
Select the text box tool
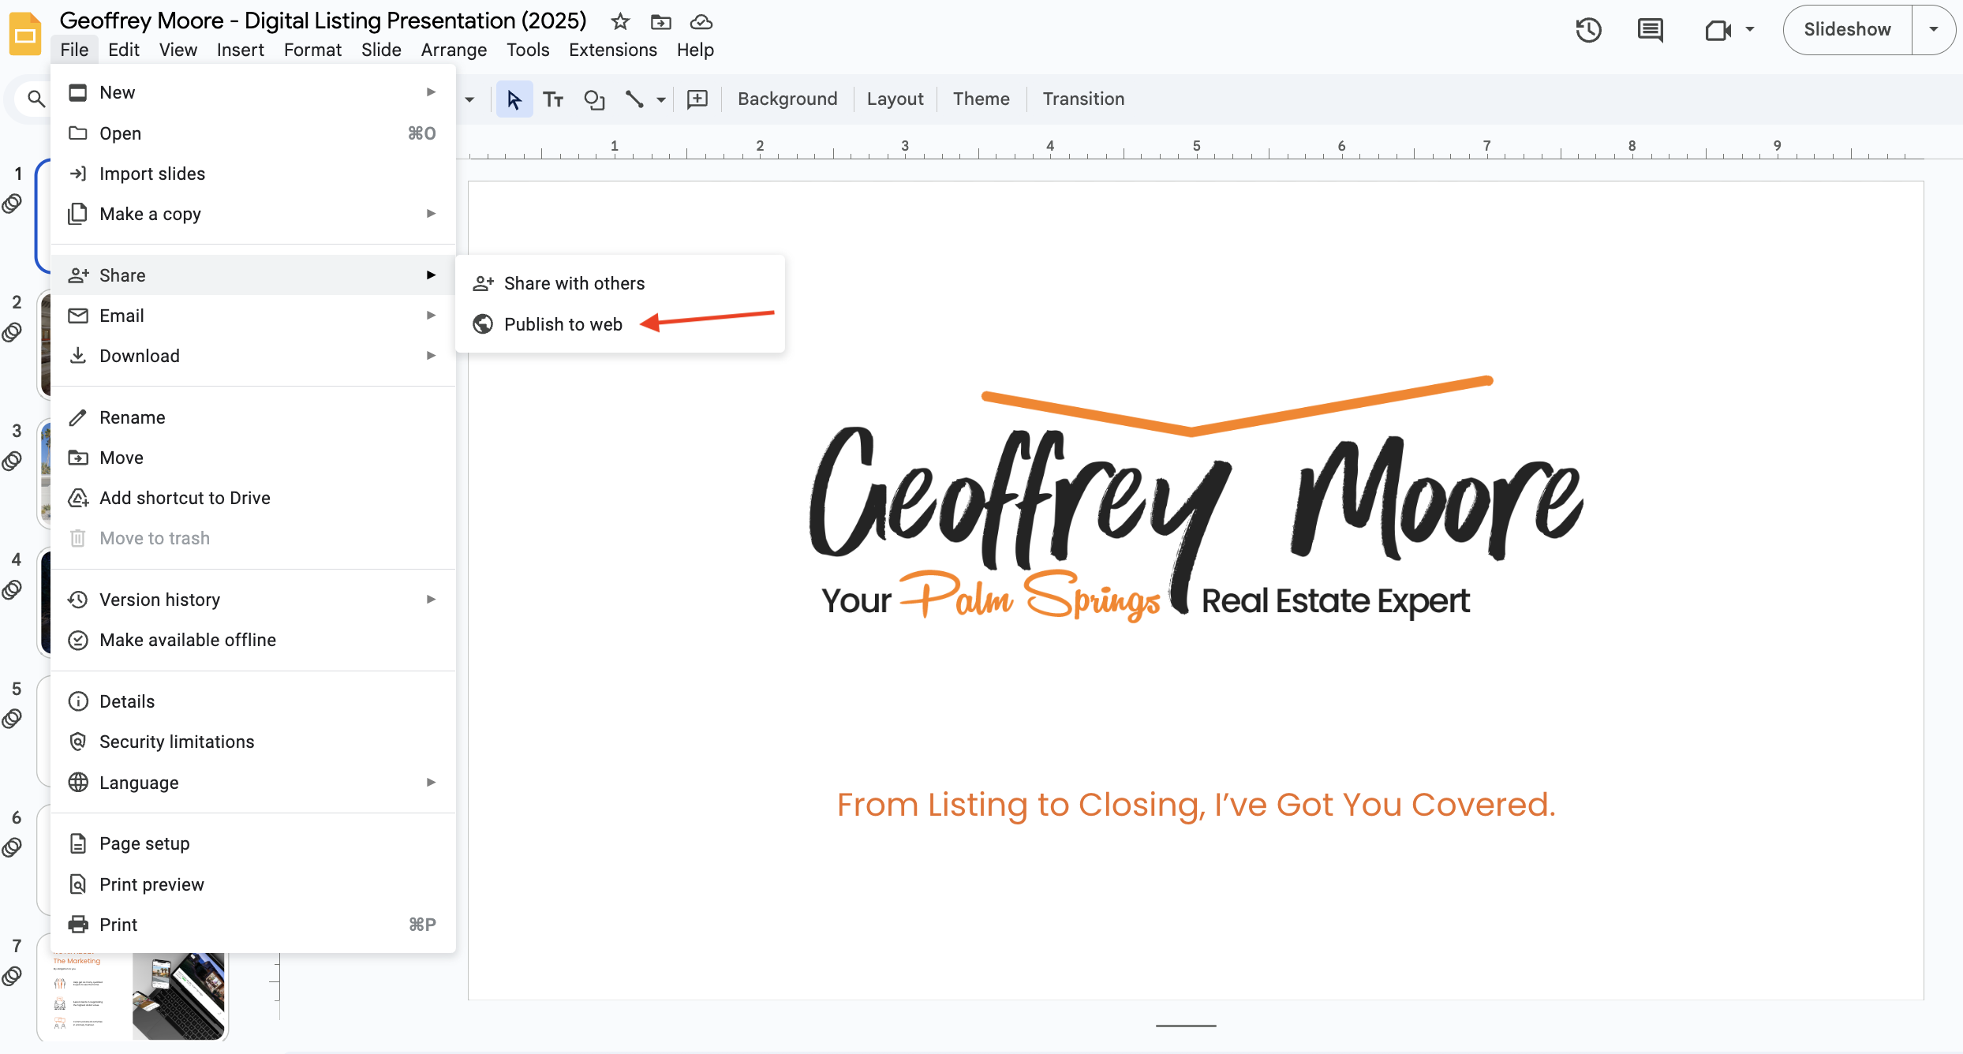[553, 99]
